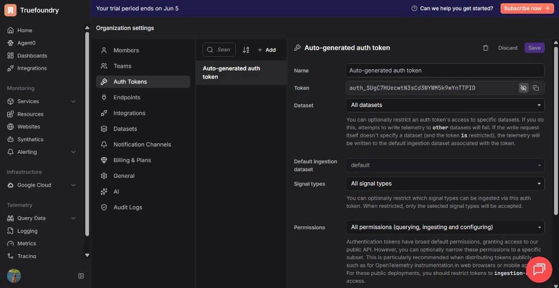Click the Endpoints plug icon
The image size is (559, 288).
tap(104, 97)
